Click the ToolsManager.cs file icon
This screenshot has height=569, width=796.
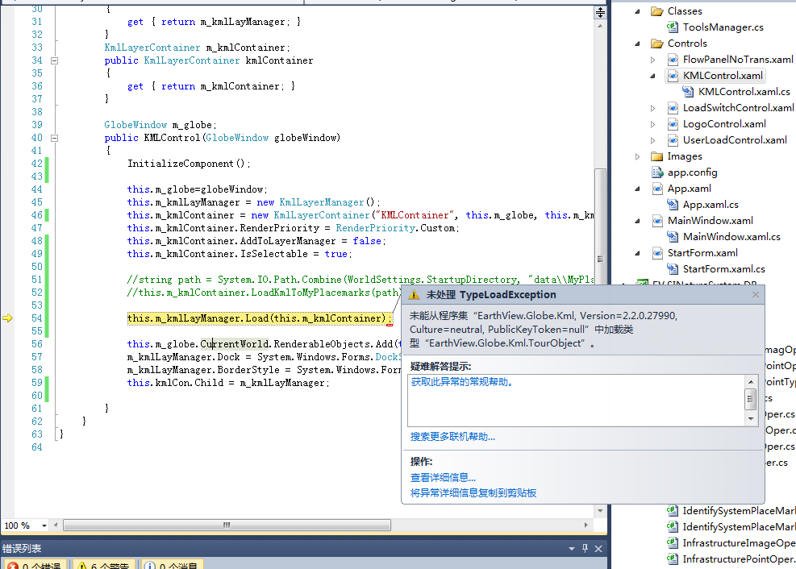click(x=672, y=27)
